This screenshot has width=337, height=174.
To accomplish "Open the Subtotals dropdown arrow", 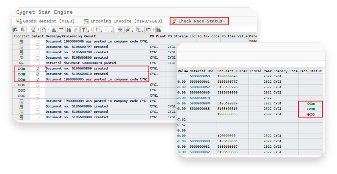I will (112, 31).
